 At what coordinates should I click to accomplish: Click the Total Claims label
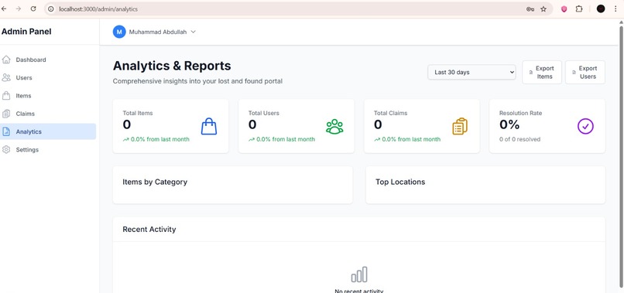click(x=390, y=113)
